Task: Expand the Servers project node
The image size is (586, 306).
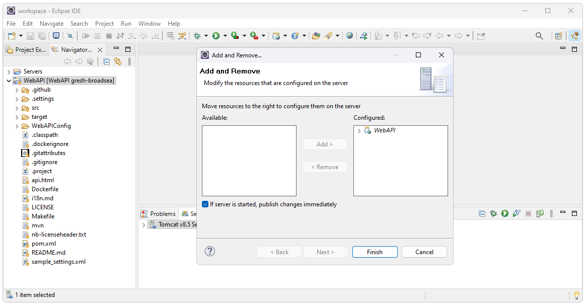Action: pyautogui.click(x=9, y=71)
